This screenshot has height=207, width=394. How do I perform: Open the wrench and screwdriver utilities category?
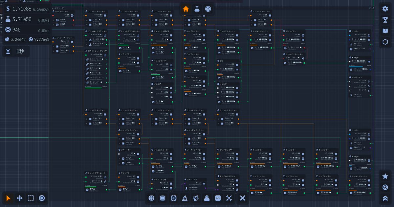[x=229, y=198]
